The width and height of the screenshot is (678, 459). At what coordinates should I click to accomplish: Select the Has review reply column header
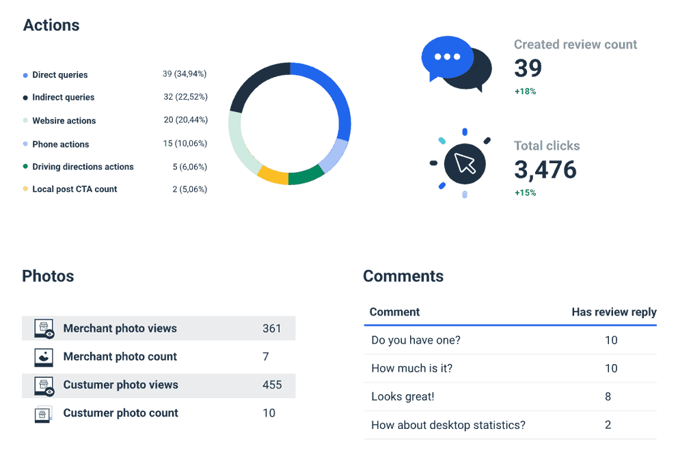[x=614, y=312]
